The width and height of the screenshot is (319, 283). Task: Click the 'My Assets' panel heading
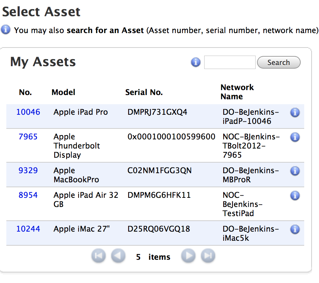point(43,62)
